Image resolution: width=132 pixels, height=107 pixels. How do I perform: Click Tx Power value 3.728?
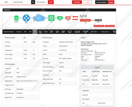coord(25,42)
